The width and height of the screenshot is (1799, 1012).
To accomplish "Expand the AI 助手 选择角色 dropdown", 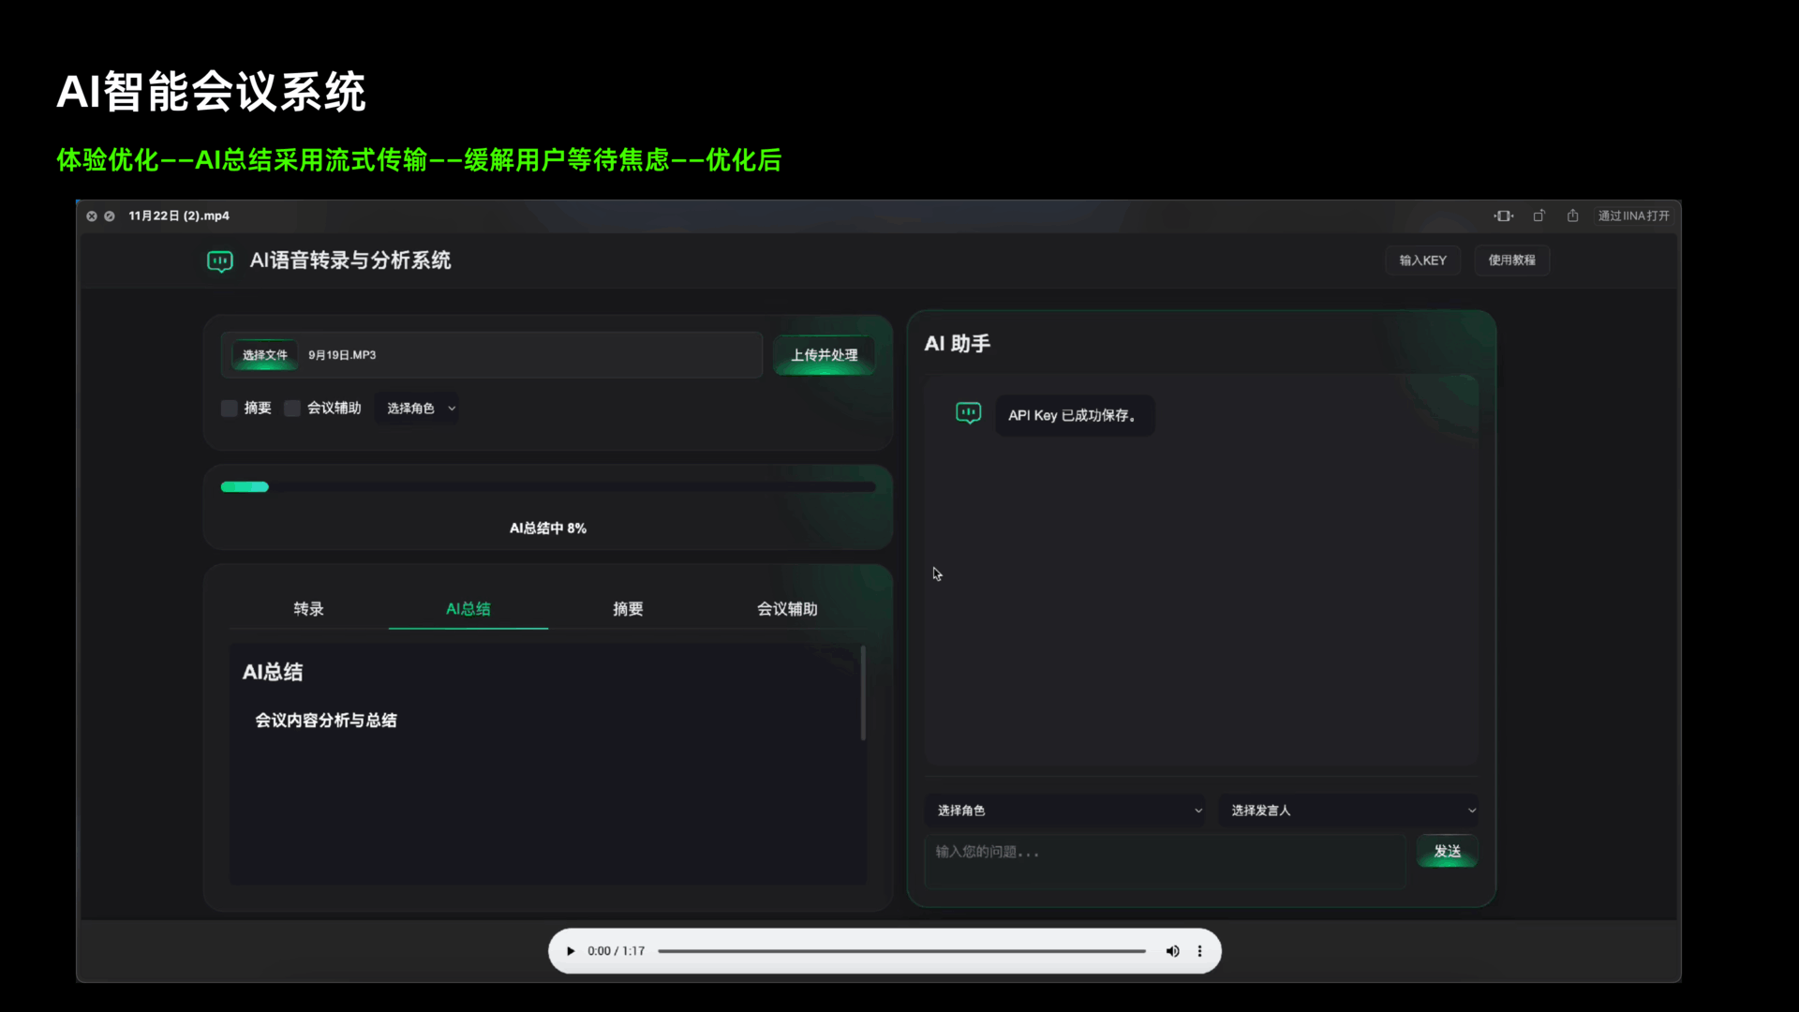I will pyautogui.click(x=1065, y=811).
